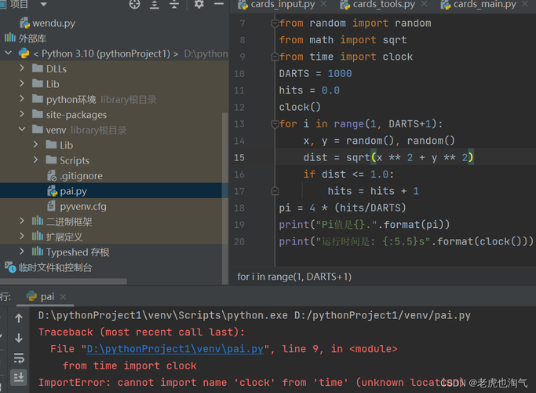536x393 pixels.
Task: Expand the site-packages folder
Action: [22, 114]
